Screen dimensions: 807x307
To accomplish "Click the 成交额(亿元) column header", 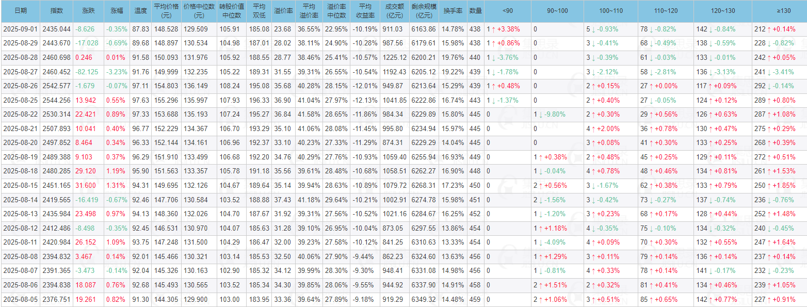I will tap(395, 10).
